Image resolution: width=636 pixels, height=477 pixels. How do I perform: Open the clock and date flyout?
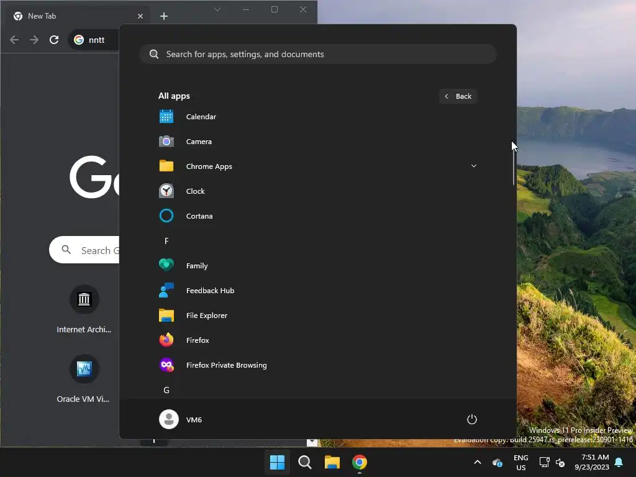click(x=592, y=462)
